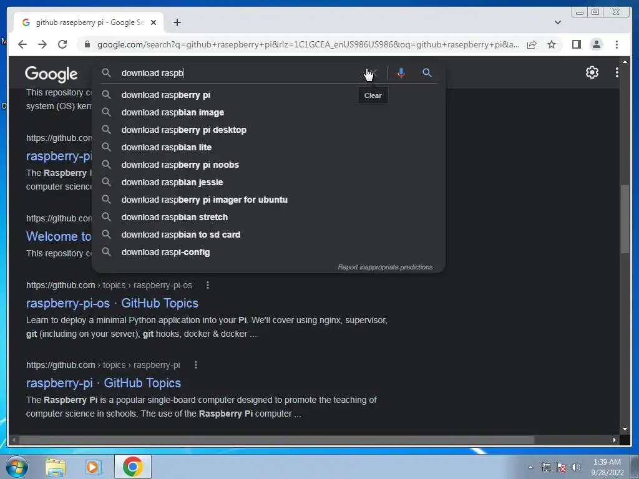Go back with the browser back arrow
This screenshot has width=639, height=479.
point(22,44)
